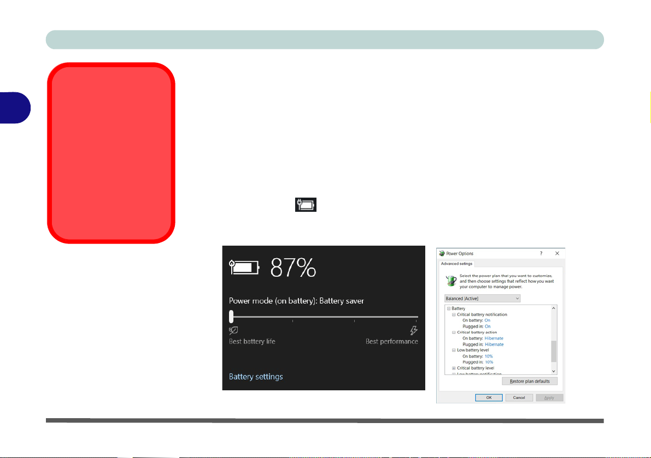Screen dimensions: 651x458
Task: Collapse Critical battery action using its minus box
Action: tap(454, 332)
